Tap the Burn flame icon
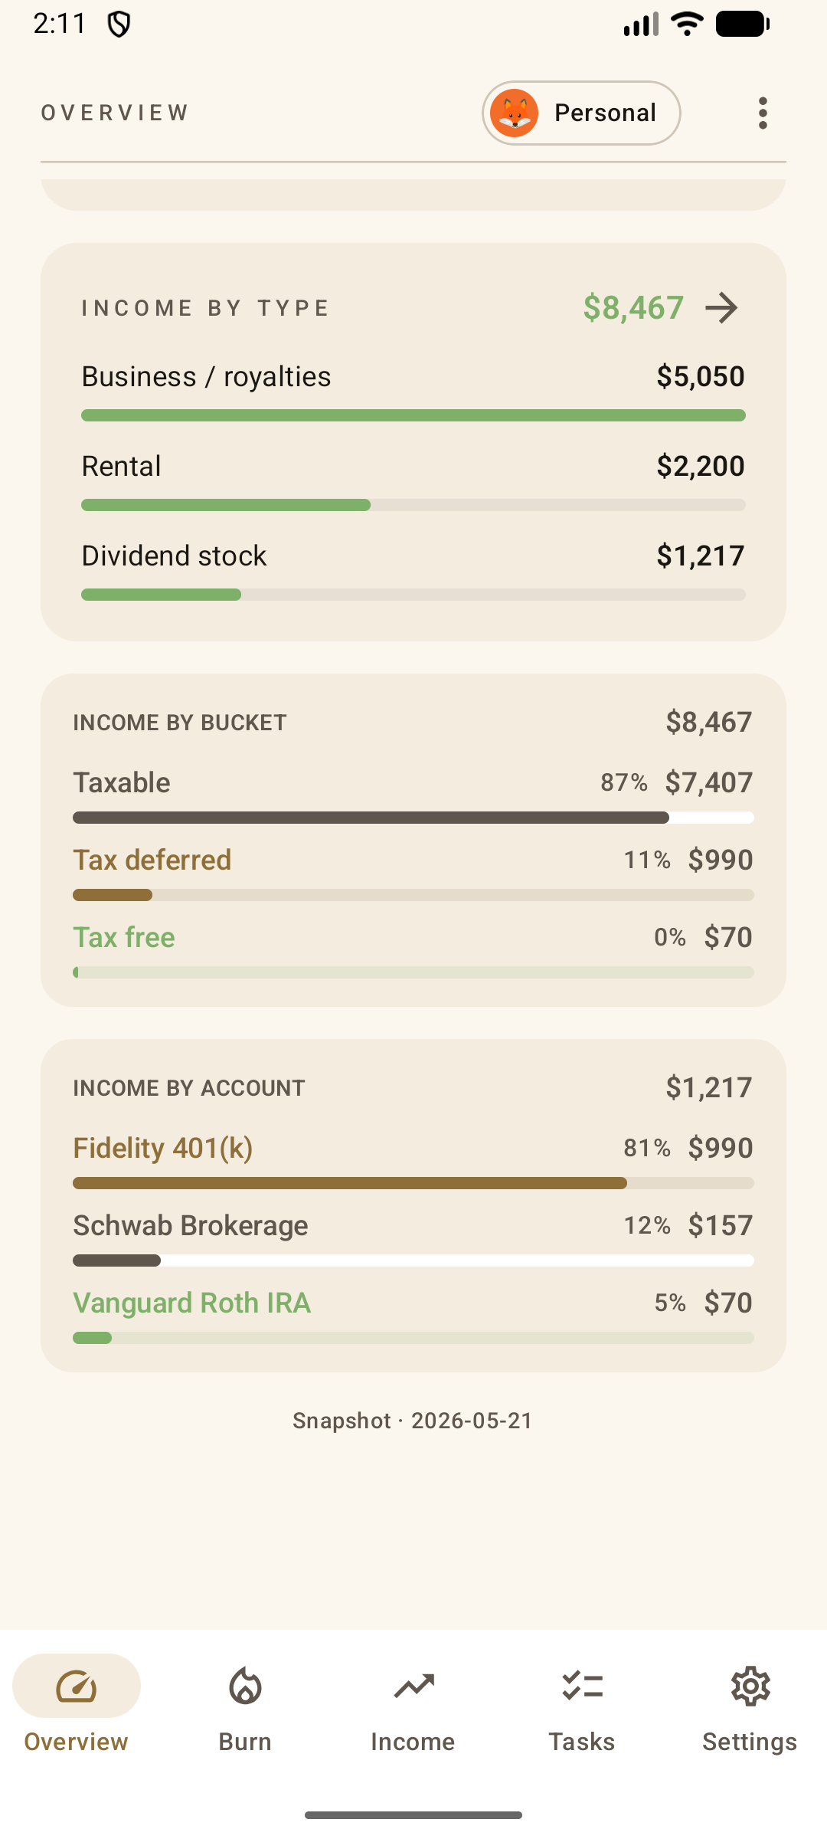Viewport: 827px width, 1839px height. 245,1686
